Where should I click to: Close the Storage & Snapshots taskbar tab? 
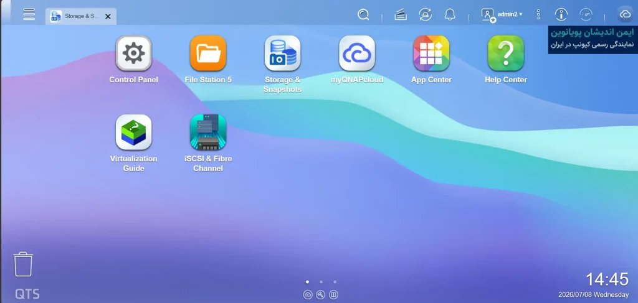108,16
